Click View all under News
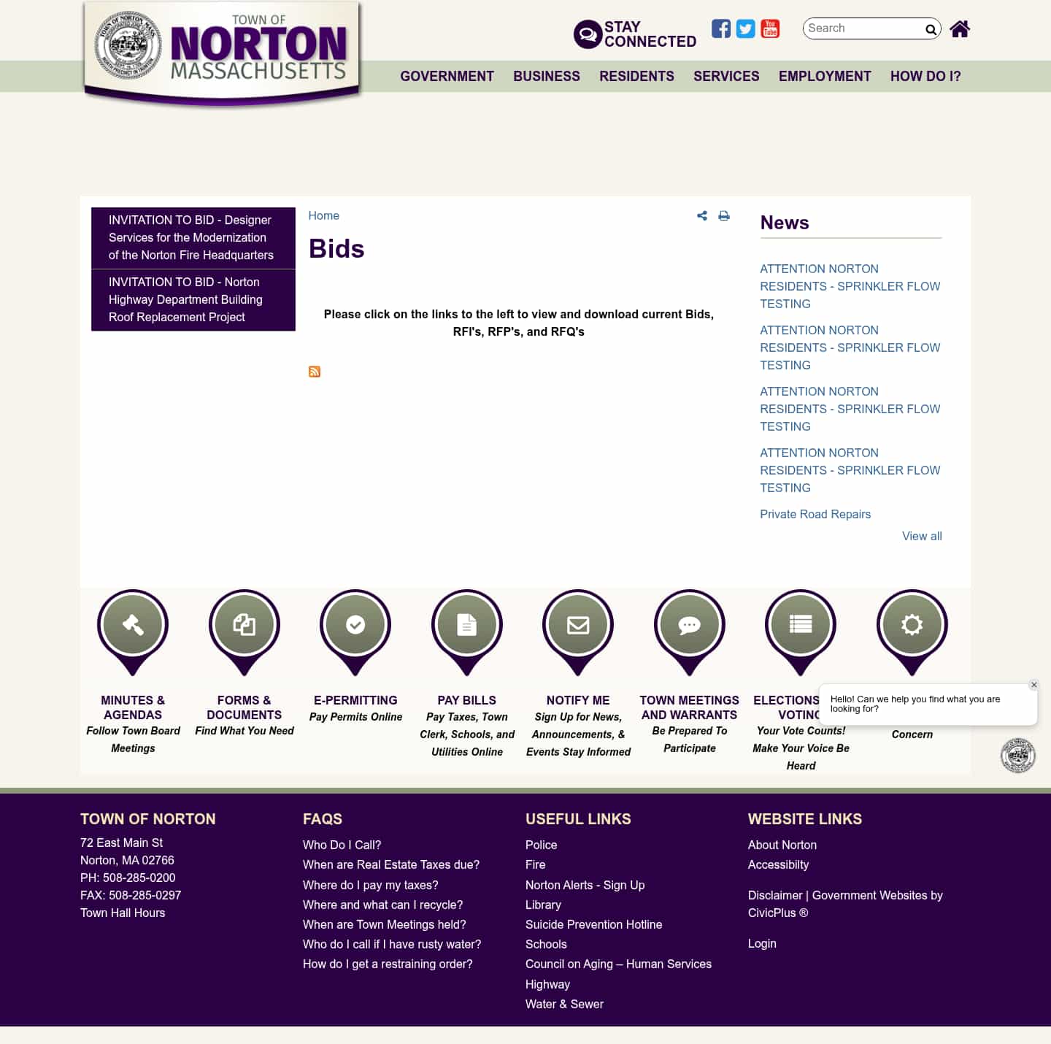The image size is (1051, 1044). point(921,536)
